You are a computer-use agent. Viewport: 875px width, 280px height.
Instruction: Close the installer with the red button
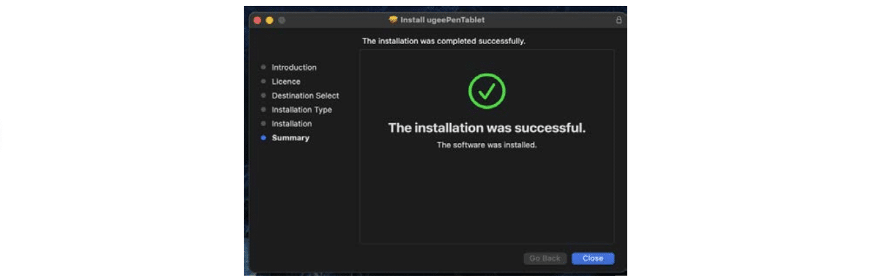pos(257,20)
